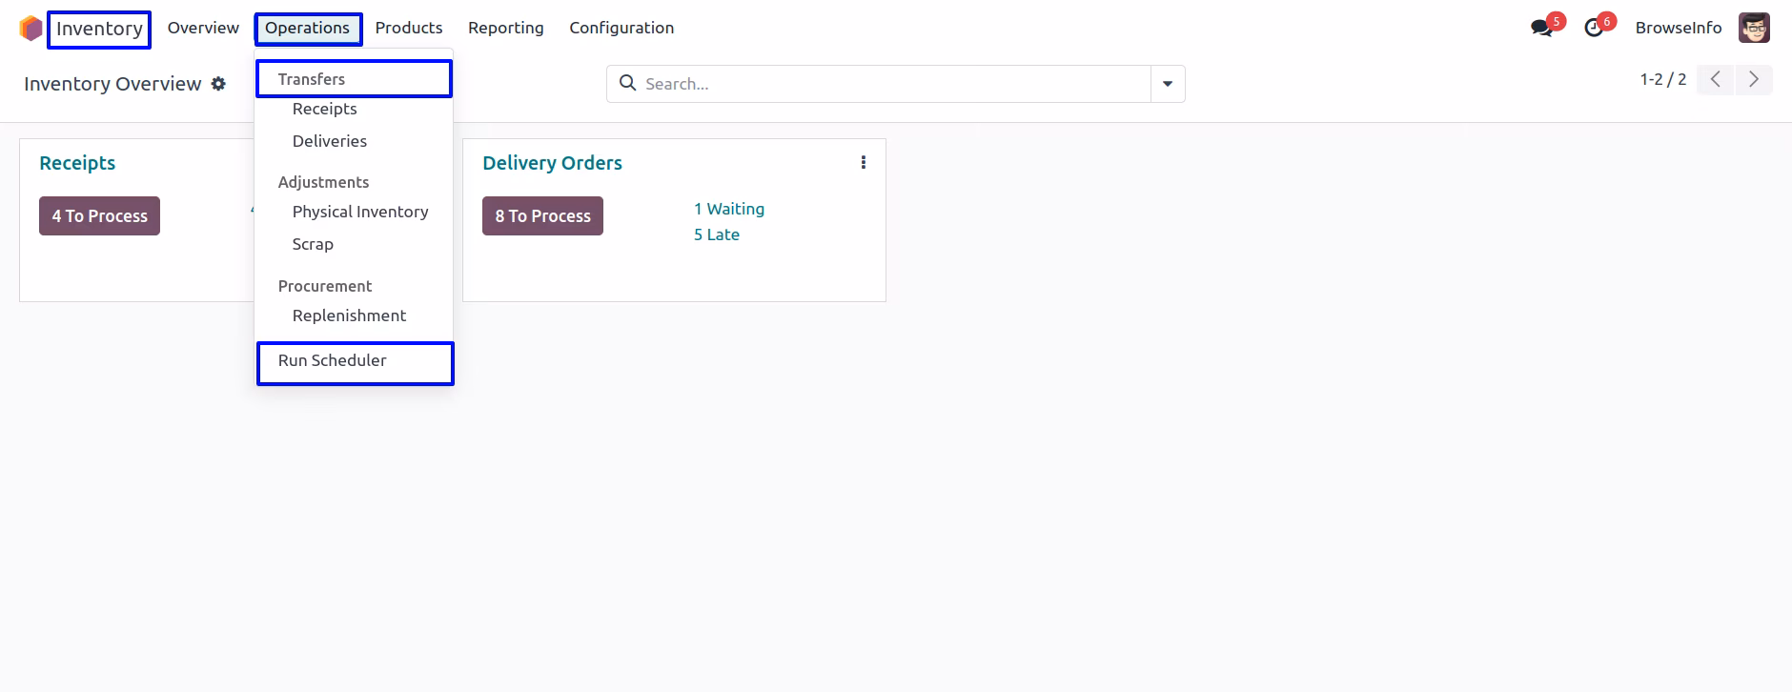Open the chat messages icon
This screenshot has width=1792, height=692.
point(1541,29)
